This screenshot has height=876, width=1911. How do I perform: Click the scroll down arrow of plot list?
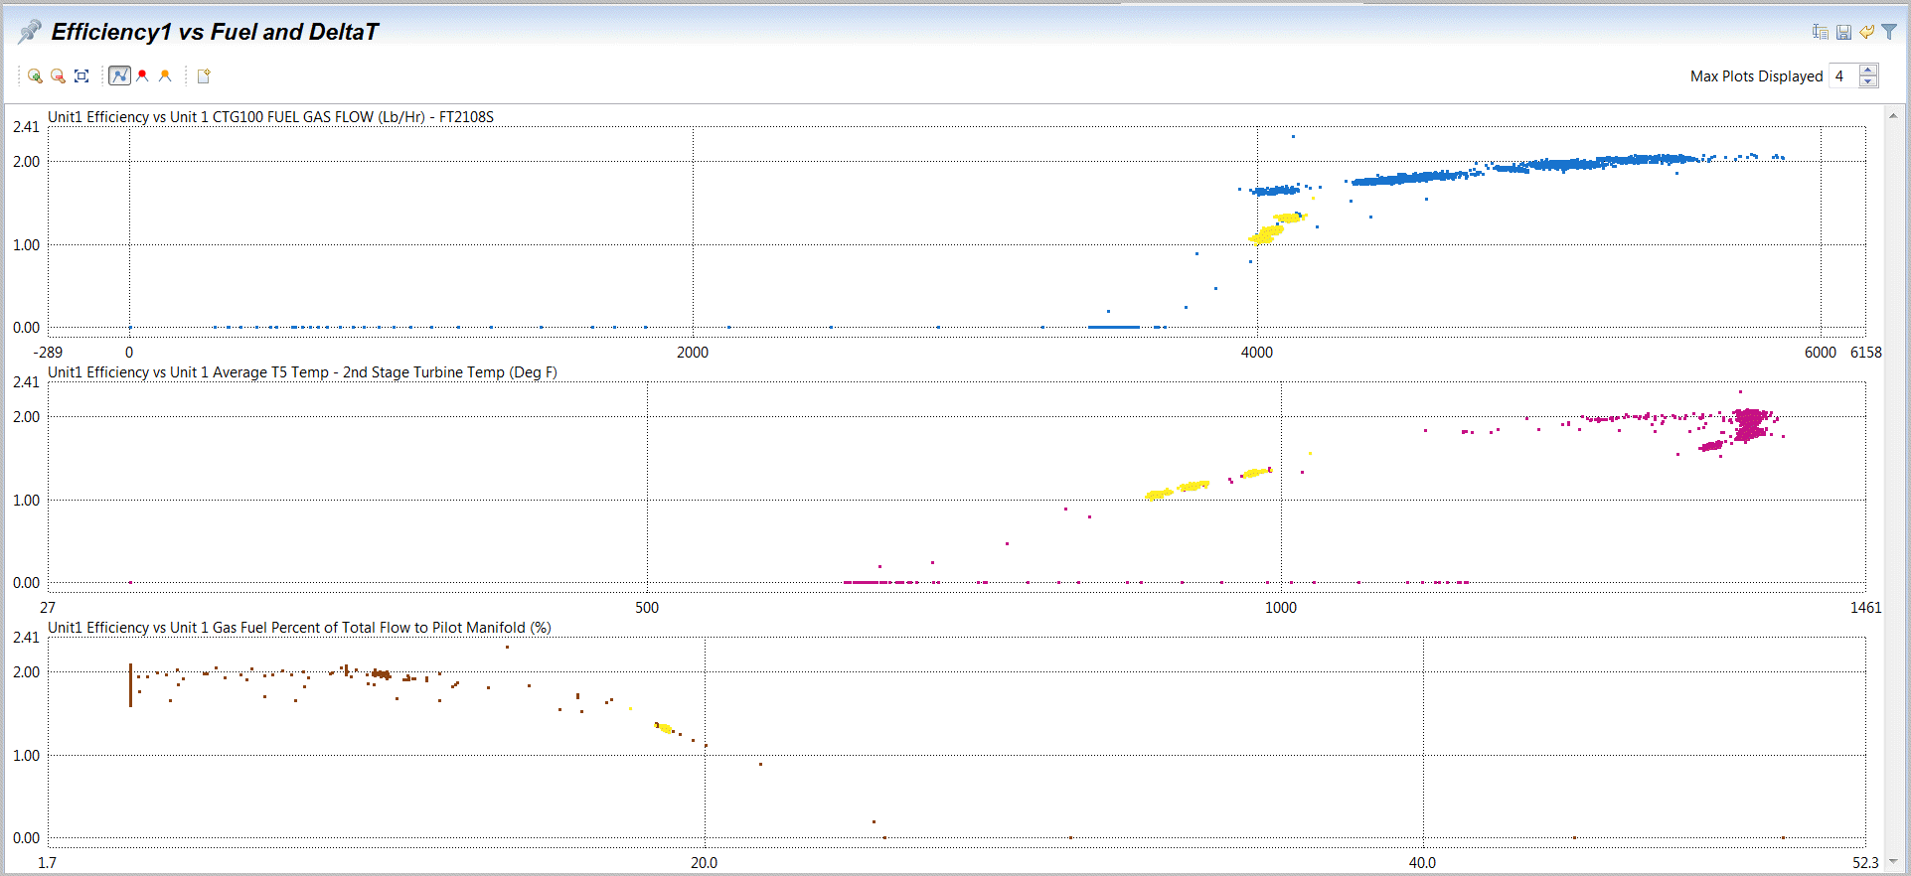(x=1893, y=862)
